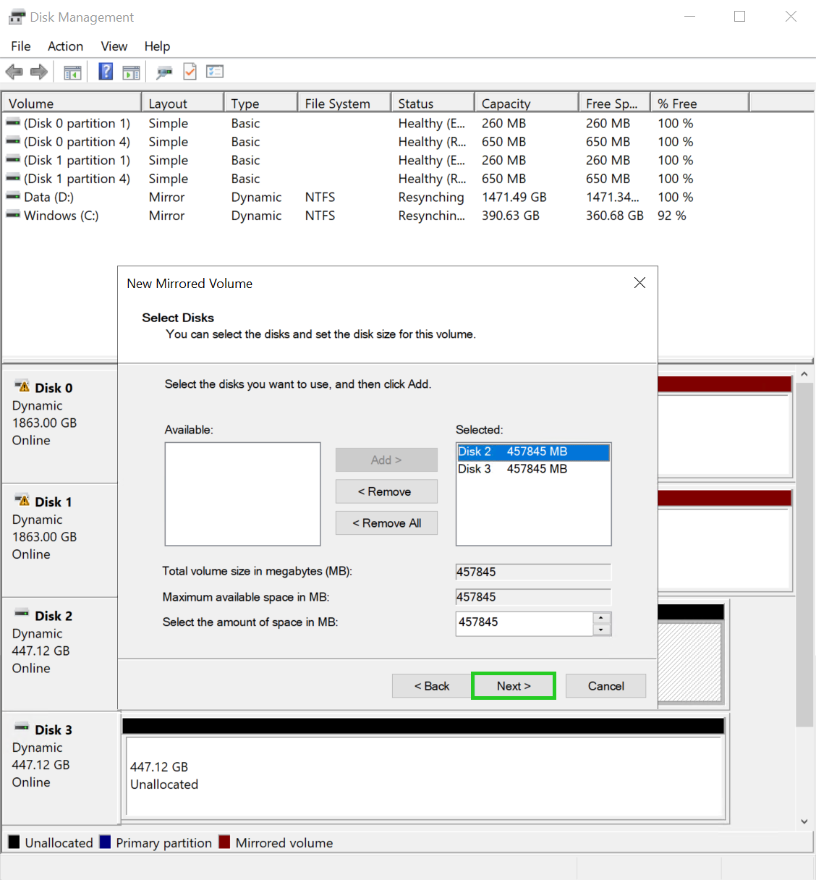
Task: Click the vertical scrollbar down arrow
Action: point(804,821)
